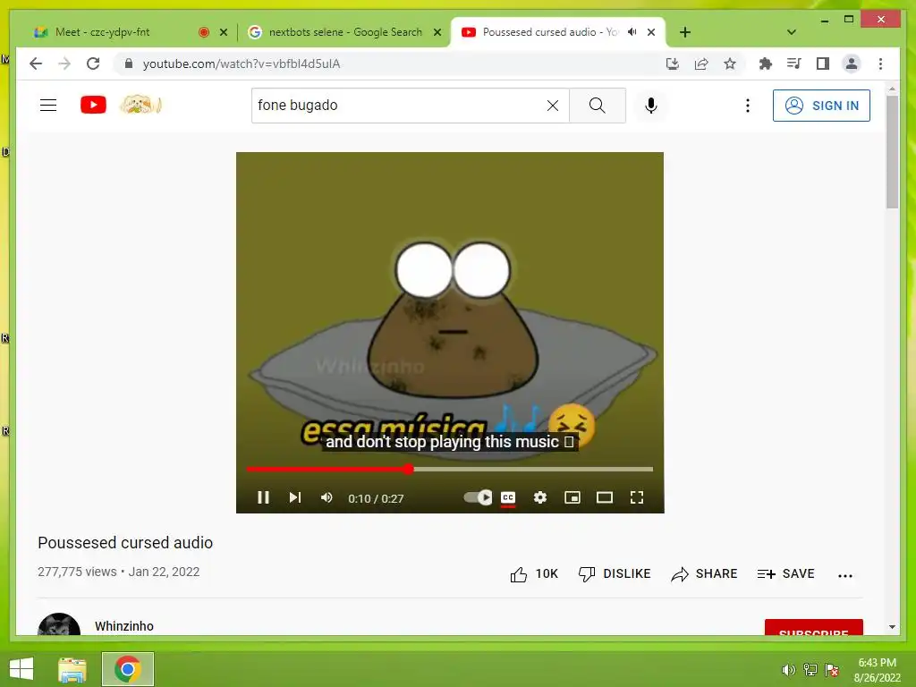Click the page vertical scrollbar thumb

[892, 152]
